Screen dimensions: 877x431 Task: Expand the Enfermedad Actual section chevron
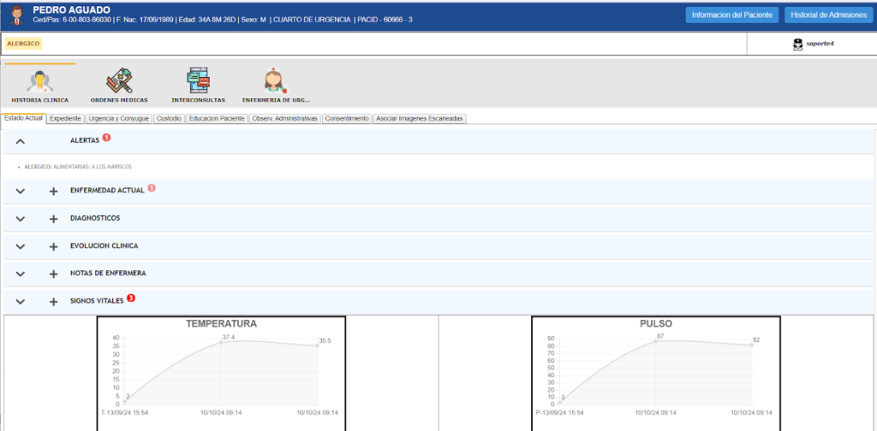tap(21, 191)
